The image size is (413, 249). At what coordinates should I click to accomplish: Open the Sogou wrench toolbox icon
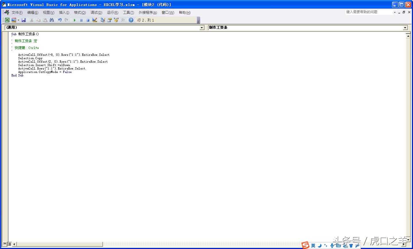point(357,246)
